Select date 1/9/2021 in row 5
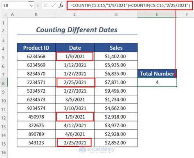 pos(75,56)
